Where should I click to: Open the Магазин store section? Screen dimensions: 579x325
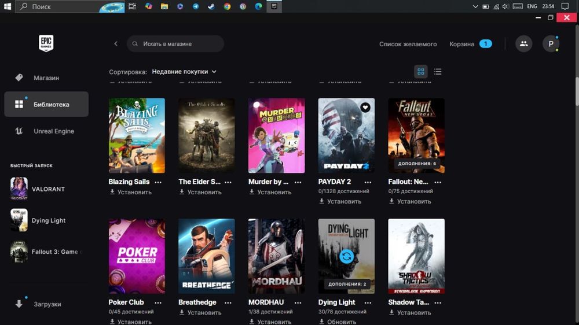tap(46, 78)
